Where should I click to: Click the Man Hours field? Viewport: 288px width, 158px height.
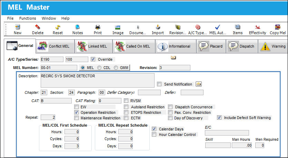click(x=241, y=145)
